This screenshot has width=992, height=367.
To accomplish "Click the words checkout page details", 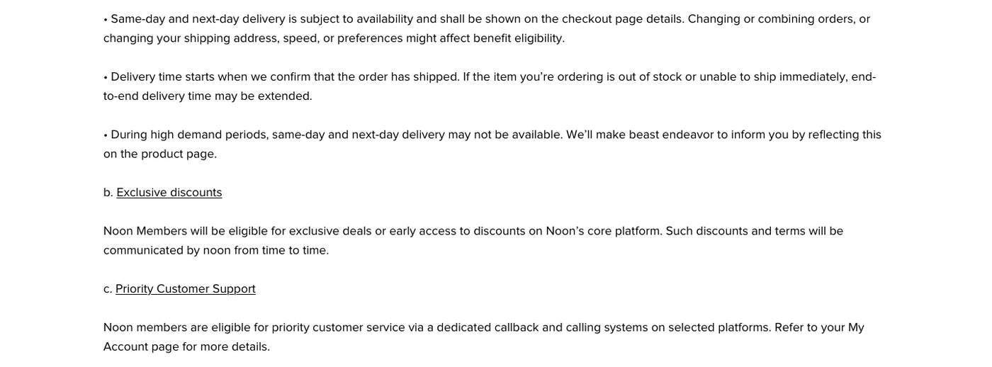I will (x=612, y=18).
